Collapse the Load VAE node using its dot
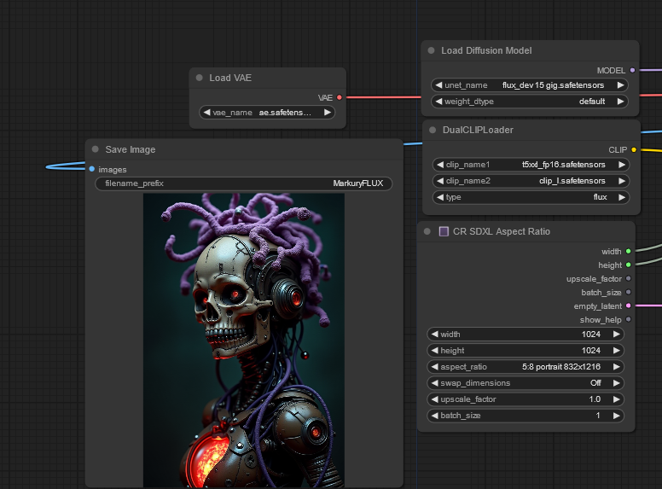The height and width of the screenshot is (489, 662). [x=200, y=79]
